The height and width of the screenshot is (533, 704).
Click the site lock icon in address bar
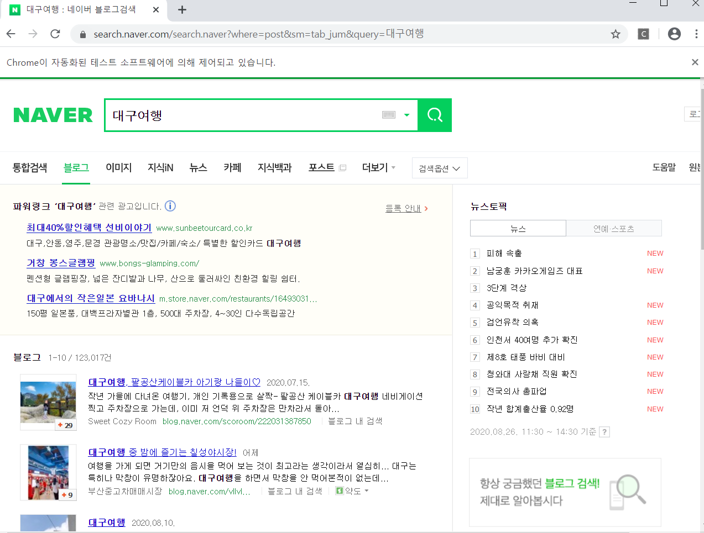point(83,34)
